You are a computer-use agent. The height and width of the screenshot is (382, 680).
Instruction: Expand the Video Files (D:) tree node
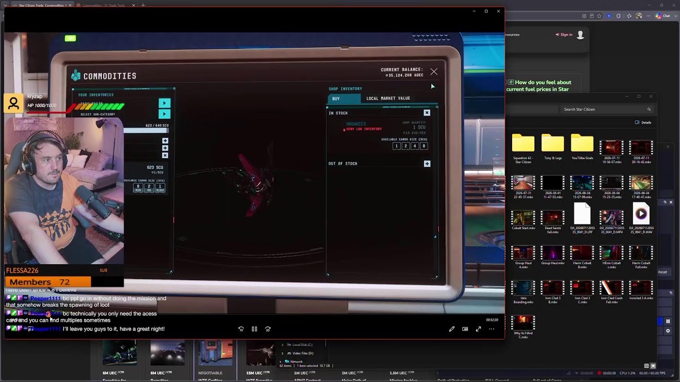click(x=282, y=353)
